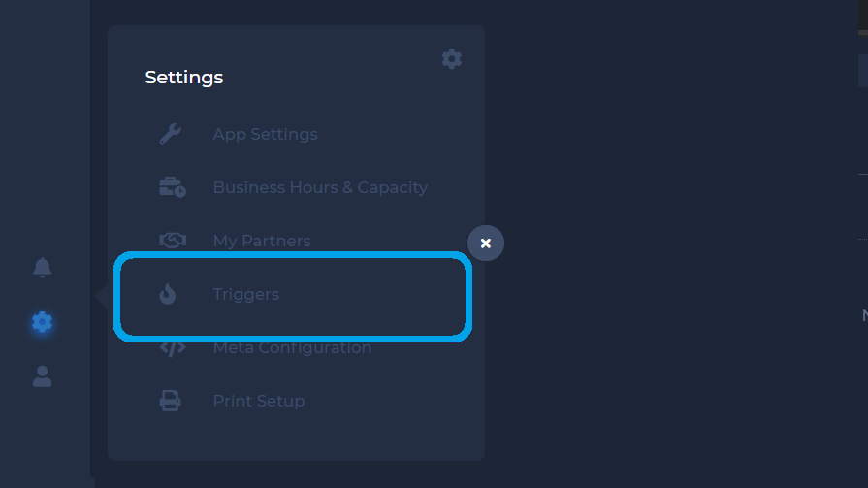Go to My Partners
Screen dimensions: 868x488
[x=262, y=241]
